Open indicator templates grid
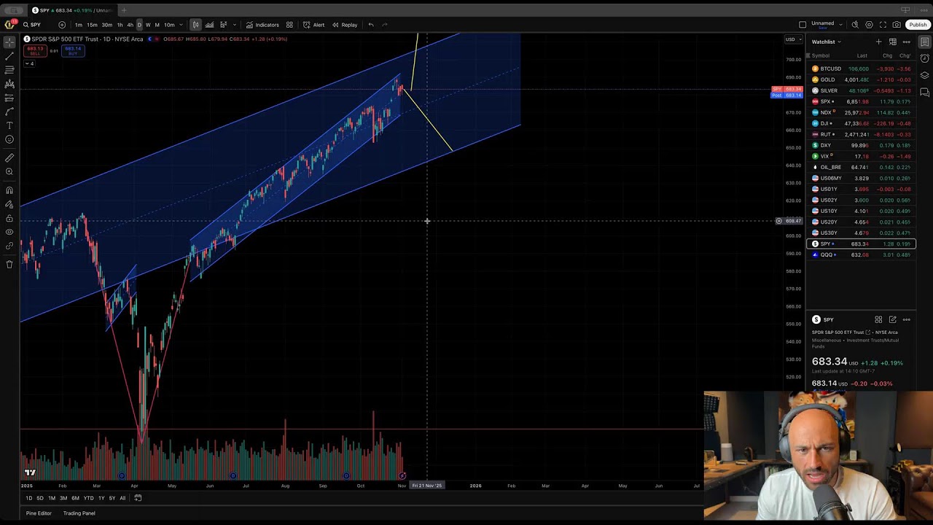 (289, 25)
